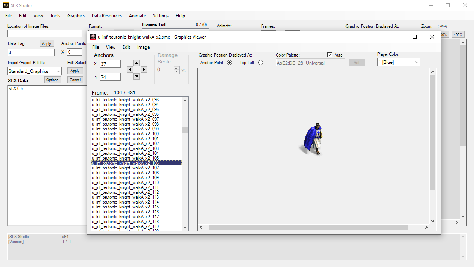Open View menu in Graphics Viewer
The height and width of the screenshot is (267, 474).
pos(111,47)
